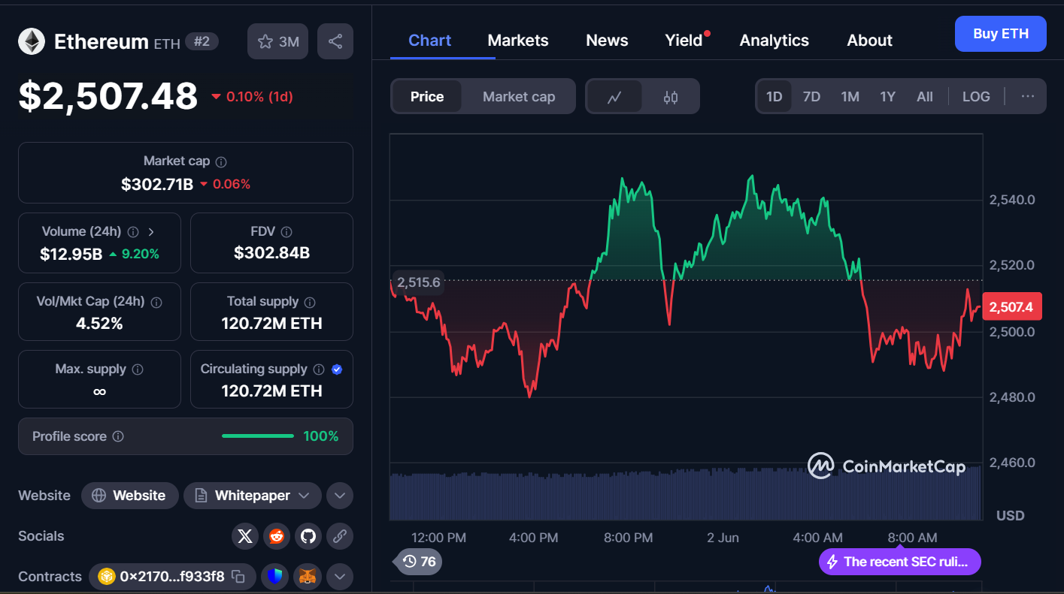Click the CoinMarketCap chart logo

point(887,466)
